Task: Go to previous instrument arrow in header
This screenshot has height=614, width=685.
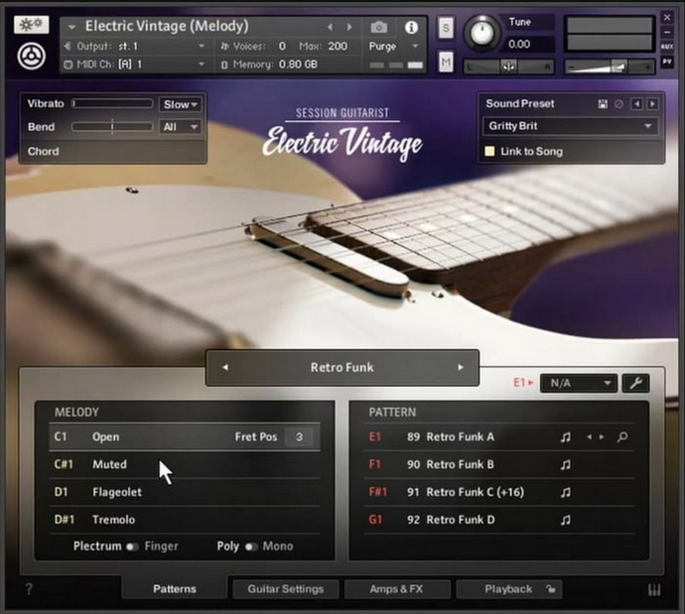Action: click(x=331, y=28)
